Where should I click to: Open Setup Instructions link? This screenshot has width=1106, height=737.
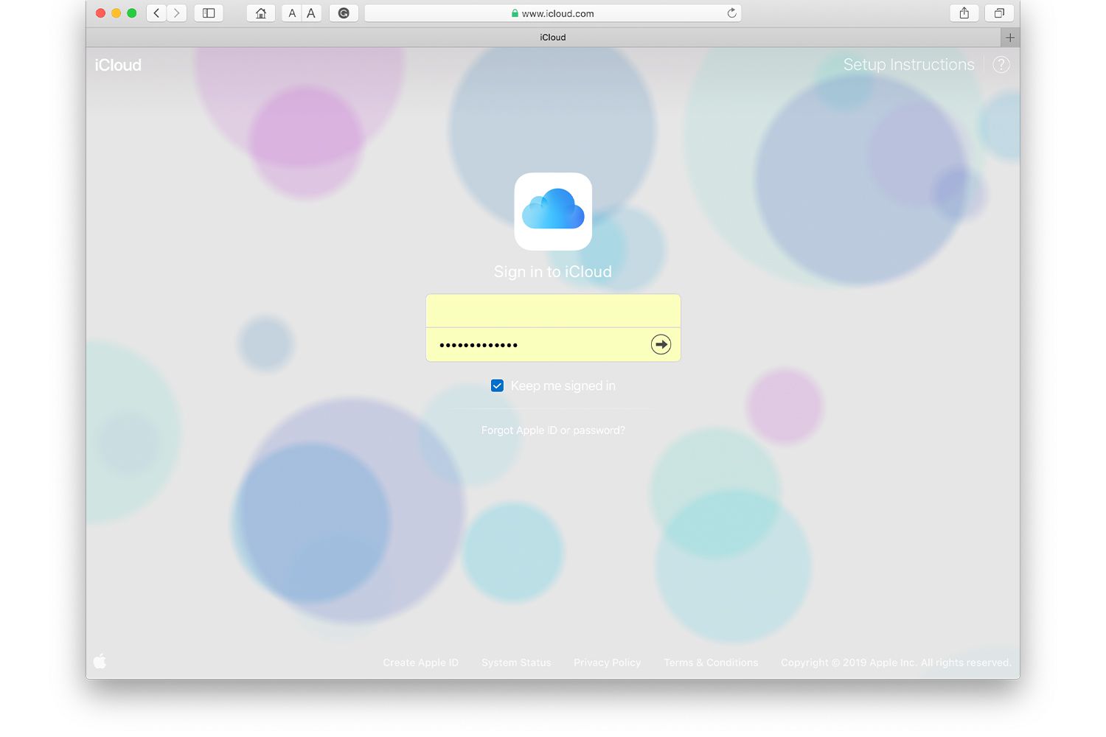pos(908,65)
